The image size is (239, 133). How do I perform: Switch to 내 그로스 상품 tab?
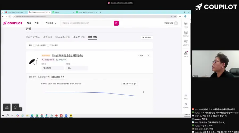point(62,37)
